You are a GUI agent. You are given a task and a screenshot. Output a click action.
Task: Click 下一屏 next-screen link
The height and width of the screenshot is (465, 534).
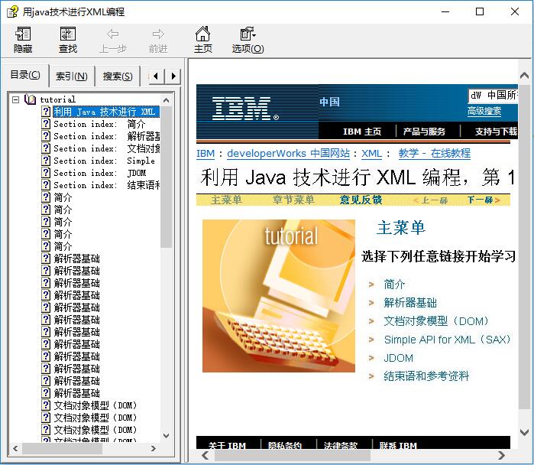(484, 200)
